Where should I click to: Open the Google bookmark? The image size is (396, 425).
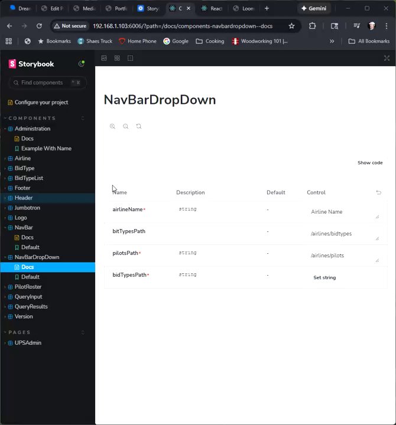click(176, 41)
